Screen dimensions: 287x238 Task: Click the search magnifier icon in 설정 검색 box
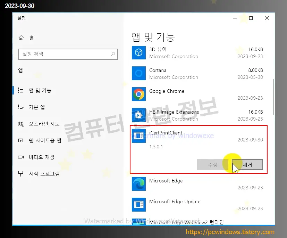point(113,54)
